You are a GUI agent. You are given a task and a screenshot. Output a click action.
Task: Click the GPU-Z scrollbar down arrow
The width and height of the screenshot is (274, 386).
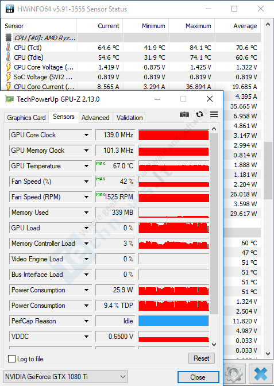[x=214, y=344]
